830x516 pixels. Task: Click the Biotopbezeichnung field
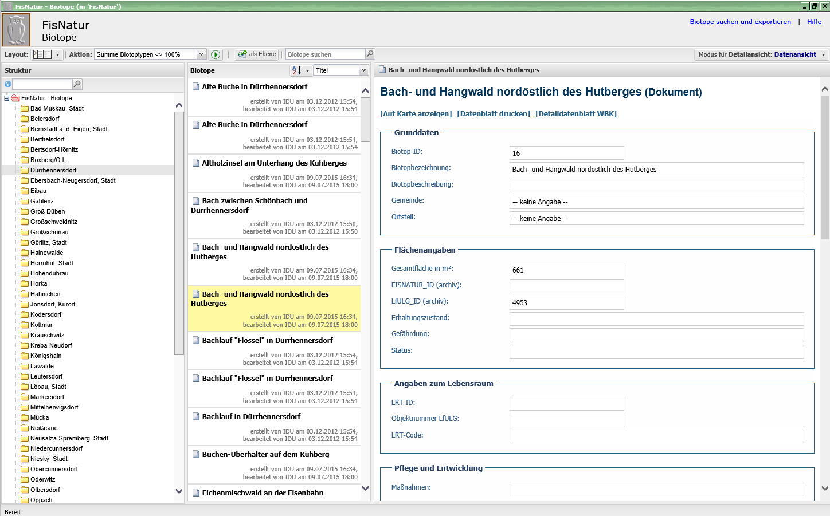656,169
